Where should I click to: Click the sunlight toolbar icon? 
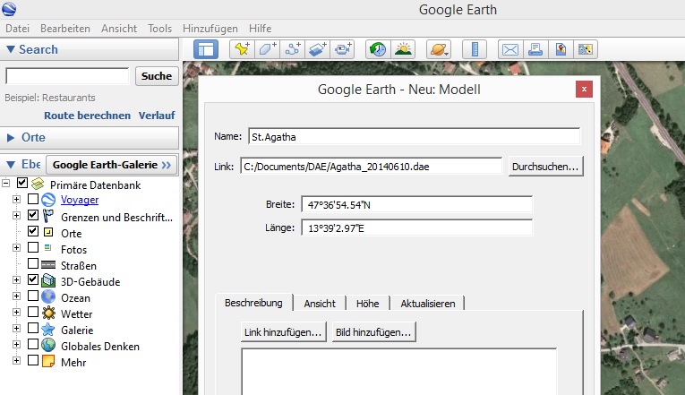(404, 49)
